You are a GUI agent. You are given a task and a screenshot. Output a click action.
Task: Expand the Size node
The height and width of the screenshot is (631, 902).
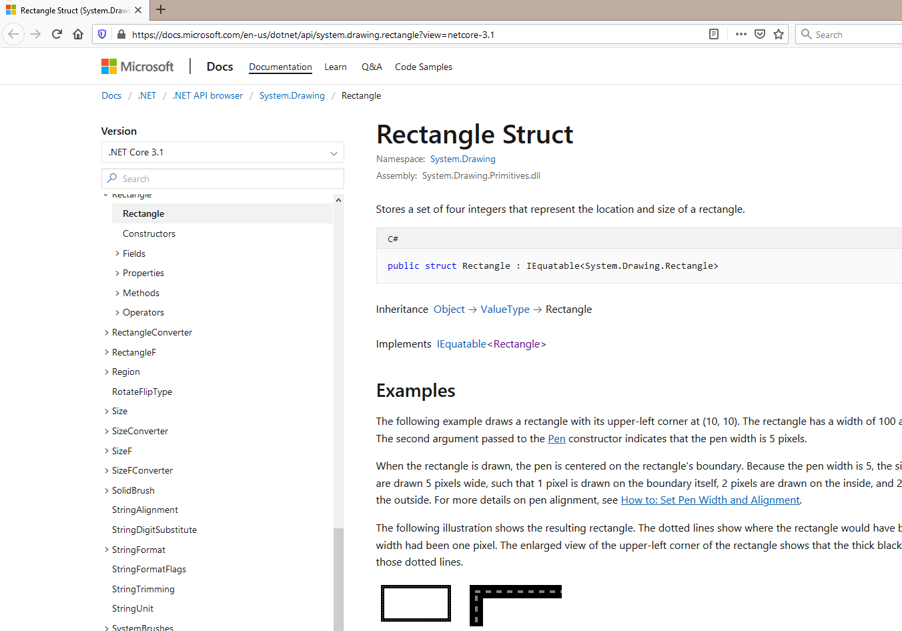tap(107, 411)
